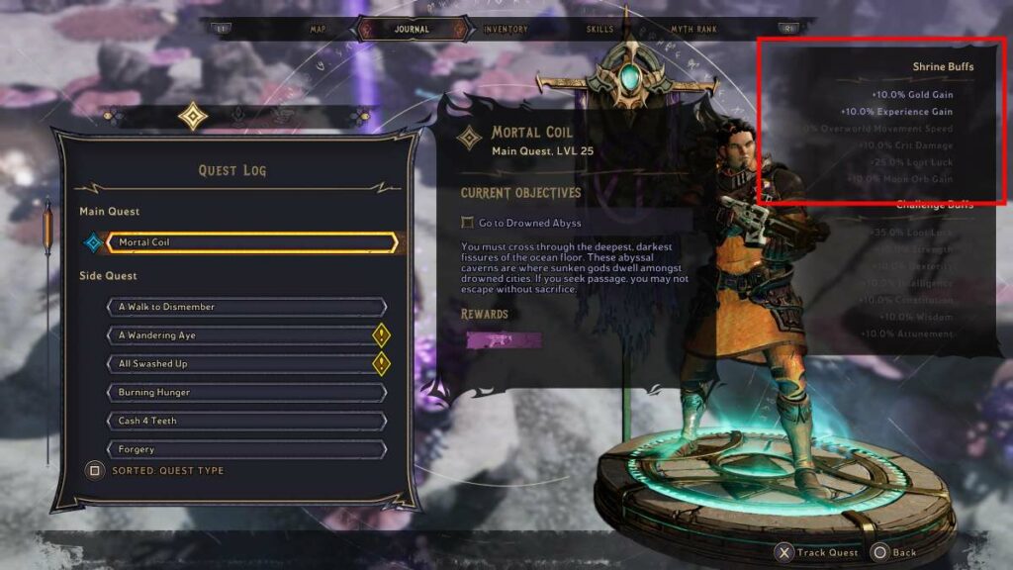Viewport: 1013px width, 570px height.
Task: Click the blue diamond tracker beside Mortal Coil
Action: pyautogui.click(x=94, y=242)
